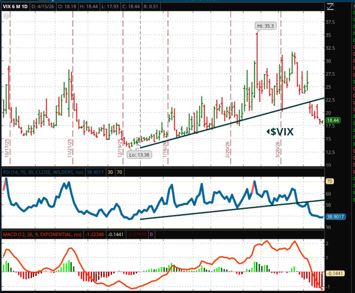Screen dimensions: 355x293
Task: Click the MACD signal value -0.1441 in the header
Action: (x=116, y=234)
